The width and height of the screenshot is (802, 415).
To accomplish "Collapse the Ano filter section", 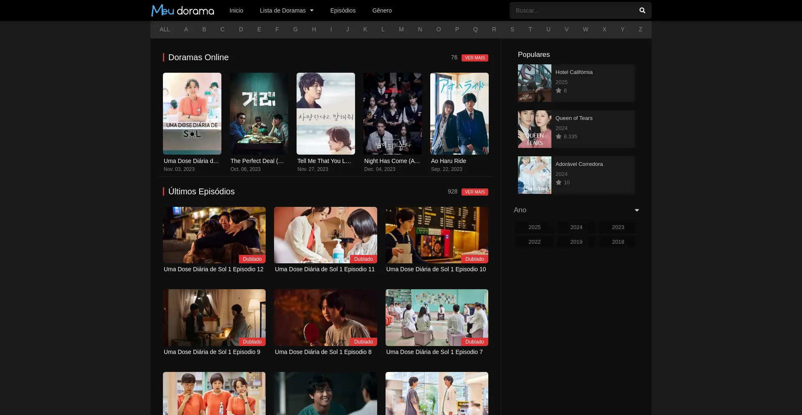I will (637, 210).
